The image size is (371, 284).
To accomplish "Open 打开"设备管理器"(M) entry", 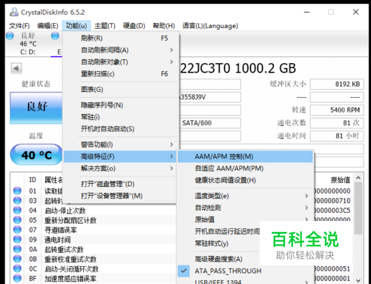I will [121, 196].
